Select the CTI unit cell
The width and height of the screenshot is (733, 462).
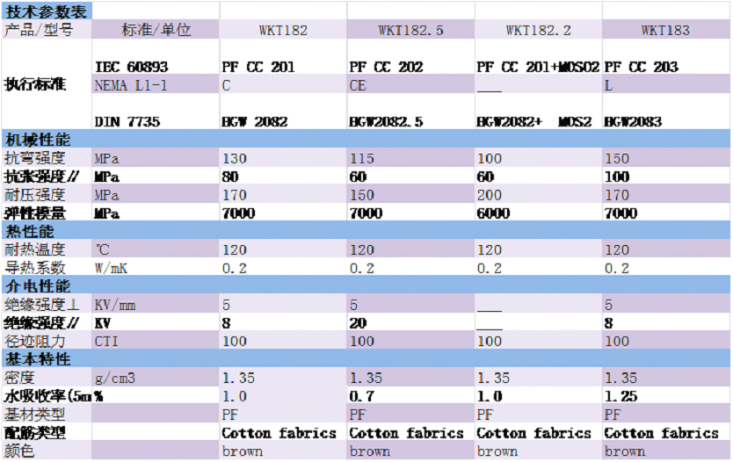tap(106, 341)
